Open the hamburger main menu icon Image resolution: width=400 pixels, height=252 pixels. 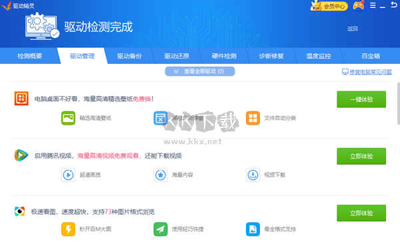tap(373, 5)
